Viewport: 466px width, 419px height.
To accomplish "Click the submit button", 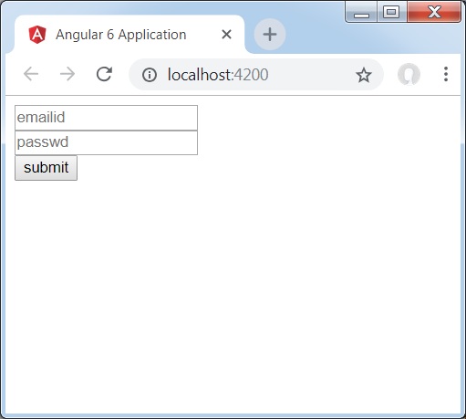I will click(46, 168).
